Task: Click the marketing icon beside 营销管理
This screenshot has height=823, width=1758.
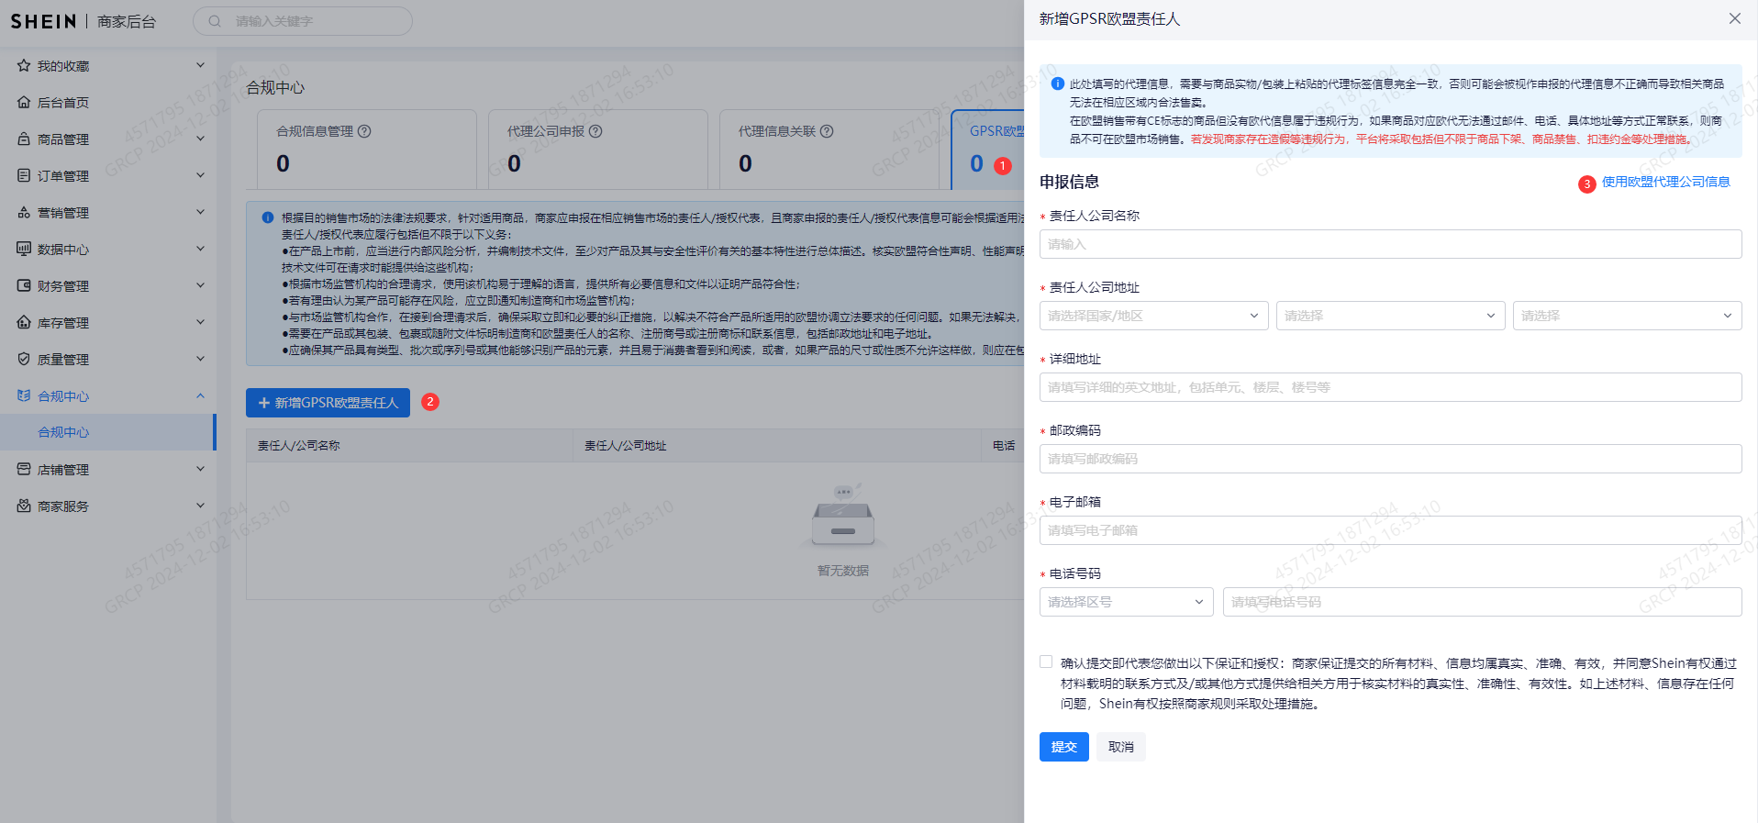Action: (x=24, y=212)
